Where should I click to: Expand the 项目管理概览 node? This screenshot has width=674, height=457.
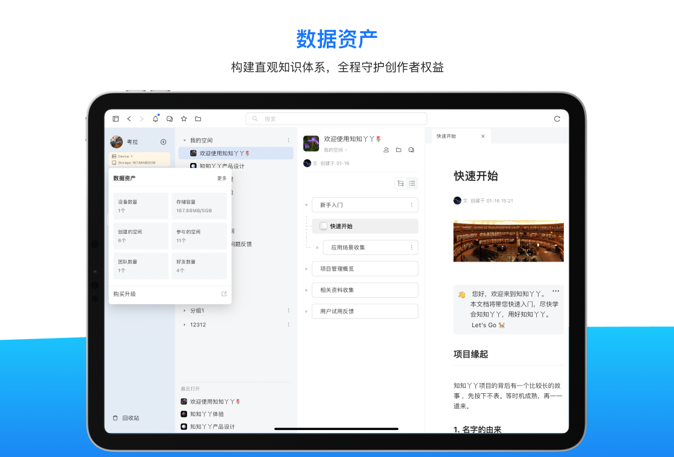coord(306,269)
